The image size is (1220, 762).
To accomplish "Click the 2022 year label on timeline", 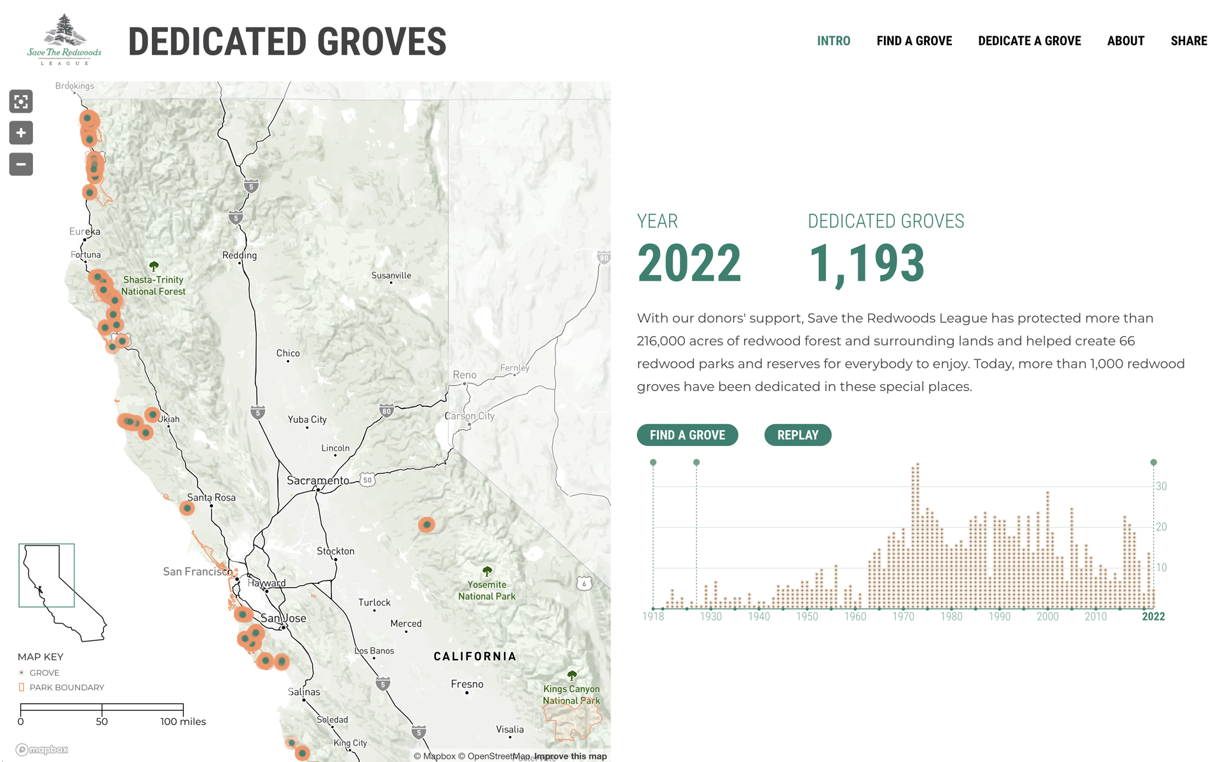I will (1153, 617).
